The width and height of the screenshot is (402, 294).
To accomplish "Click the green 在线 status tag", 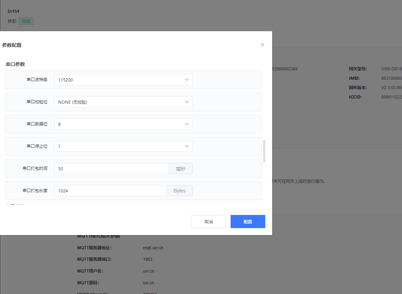I will [26, 21].
